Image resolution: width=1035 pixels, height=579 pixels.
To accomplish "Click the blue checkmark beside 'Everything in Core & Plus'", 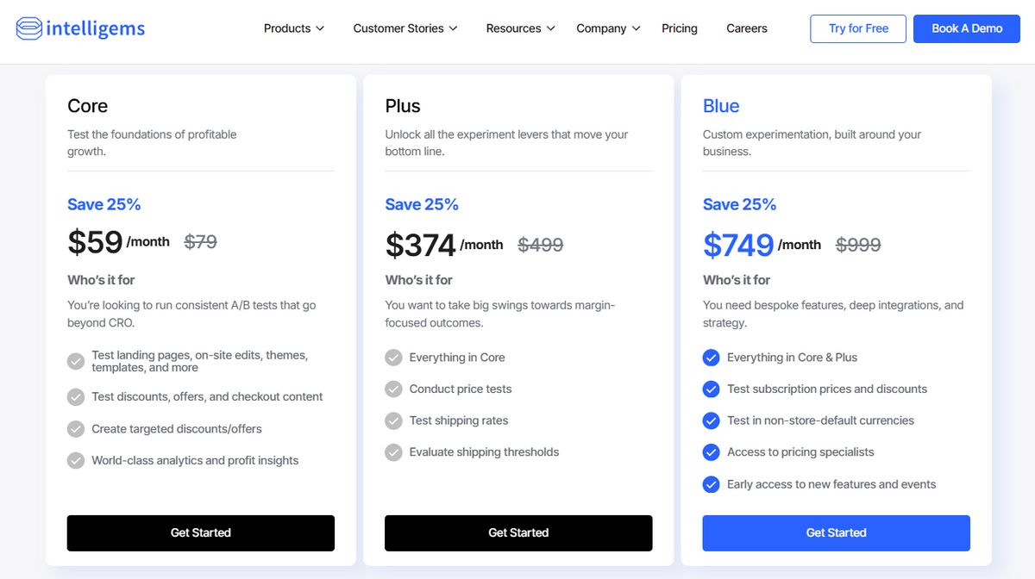I will coord(711,358).
